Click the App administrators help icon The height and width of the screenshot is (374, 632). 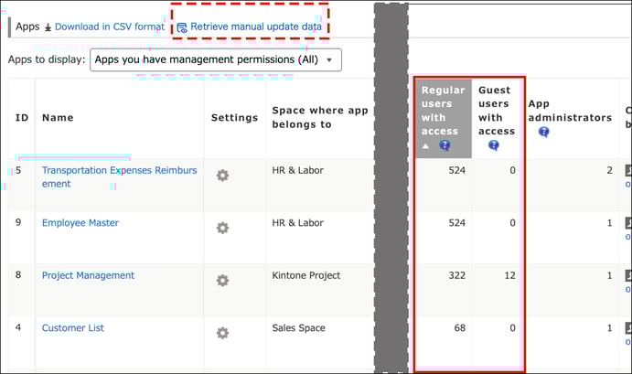pyautogui.click(x=543, y=132)
